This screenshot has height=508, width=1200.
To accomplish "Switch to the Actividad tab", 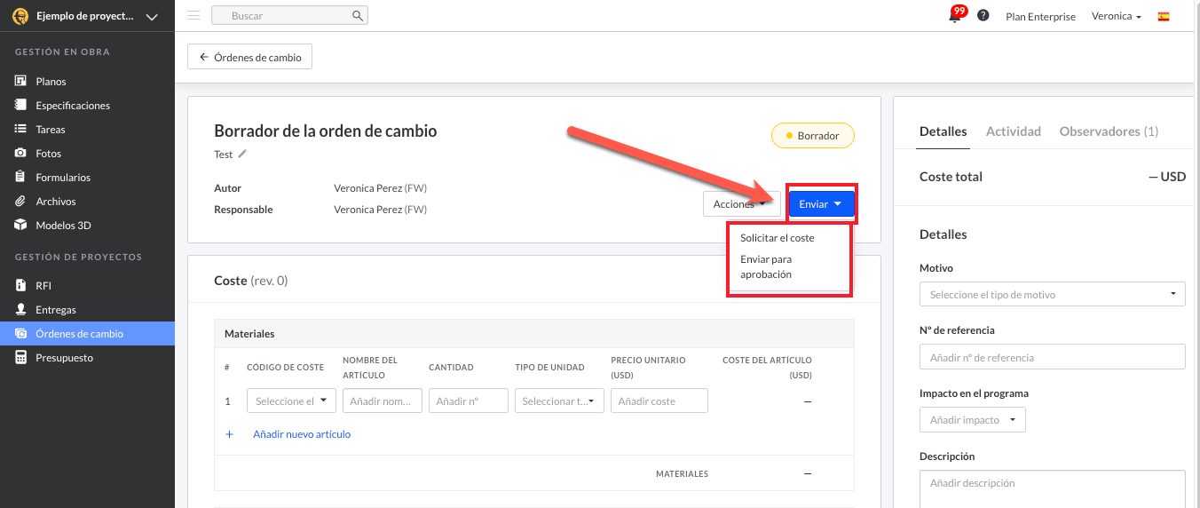I will pyautogui.click(x=1014, y=131).
